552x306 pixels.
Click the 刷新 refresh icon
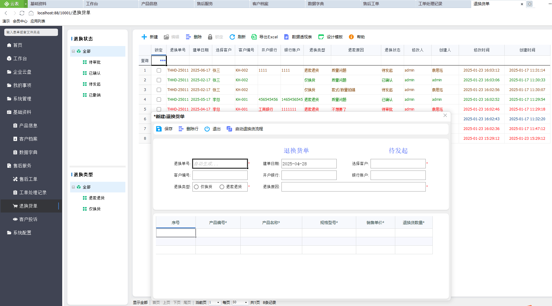point(232,37)
